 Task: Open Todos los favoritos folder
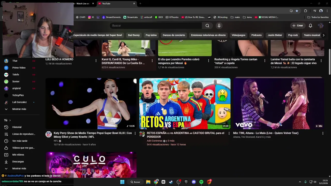(x=318, y=17)
